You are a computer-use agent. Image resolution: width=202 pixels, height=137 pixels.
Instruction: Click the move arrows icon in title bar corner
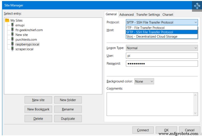coord(197,6)
